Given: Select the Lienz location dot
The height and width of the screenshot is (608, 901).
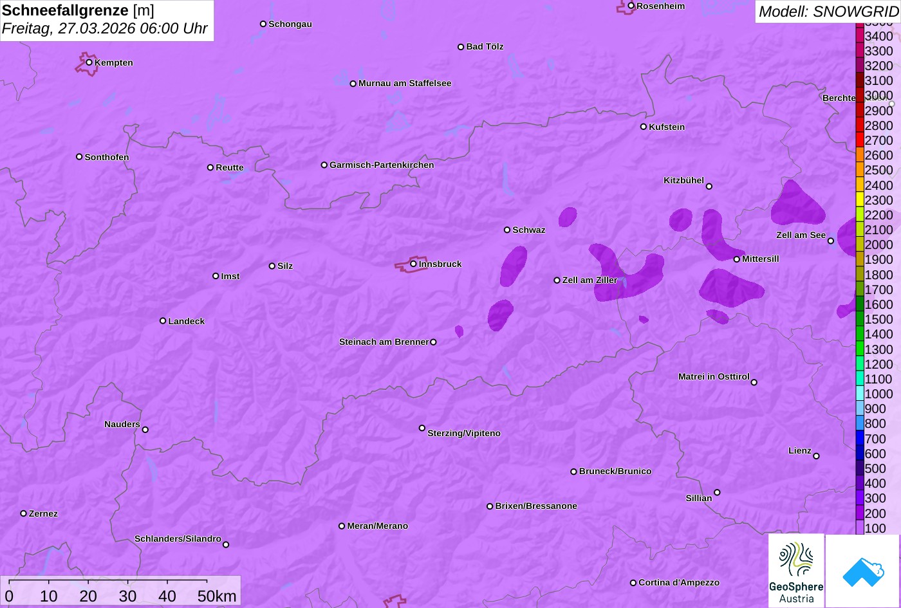Looking at the screenshot, I should click(x=816, y=456).
